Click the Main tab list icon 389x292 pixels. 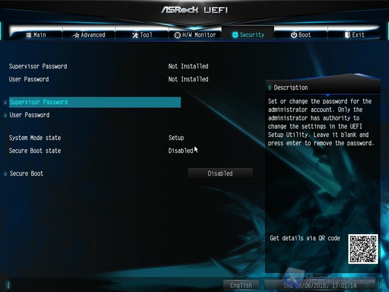(28, 35)
